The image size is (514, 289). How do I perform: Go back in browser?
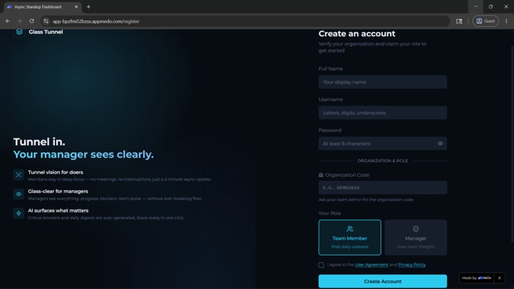(x=8, y=21)
